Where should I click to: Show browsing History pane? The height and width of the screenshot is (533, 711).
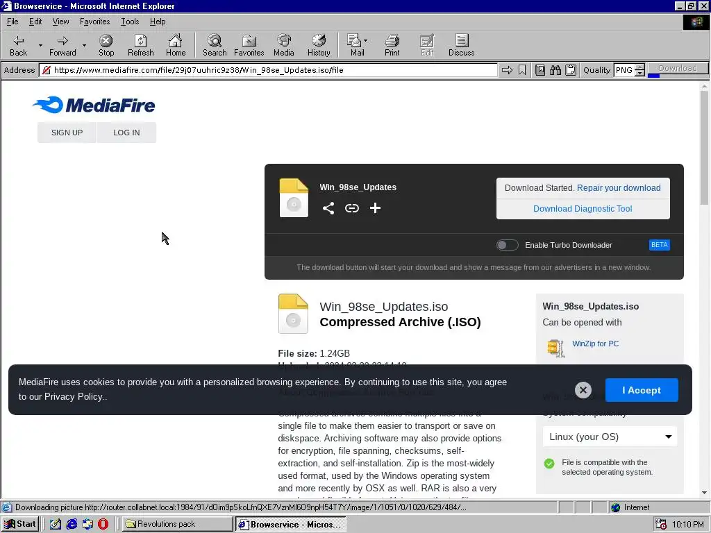pos(319,45)
